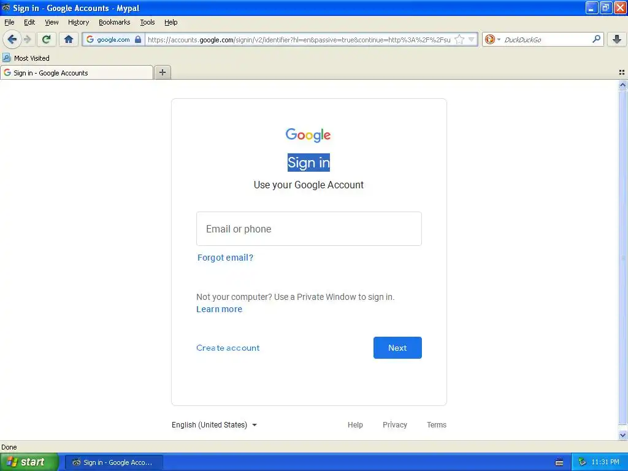
Task: Open a new tab with the plus button
Action: [162, 72]
